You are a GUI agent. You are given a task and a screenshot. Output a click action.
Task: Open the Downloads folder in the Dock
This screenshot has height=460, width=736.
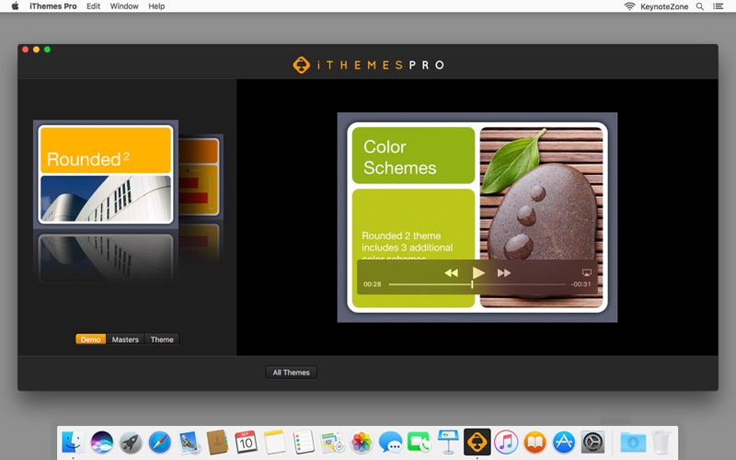[633, 442]
